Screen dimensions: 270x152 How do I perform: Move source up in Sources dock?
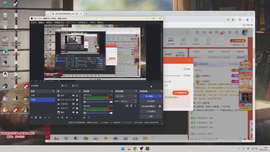72,118
